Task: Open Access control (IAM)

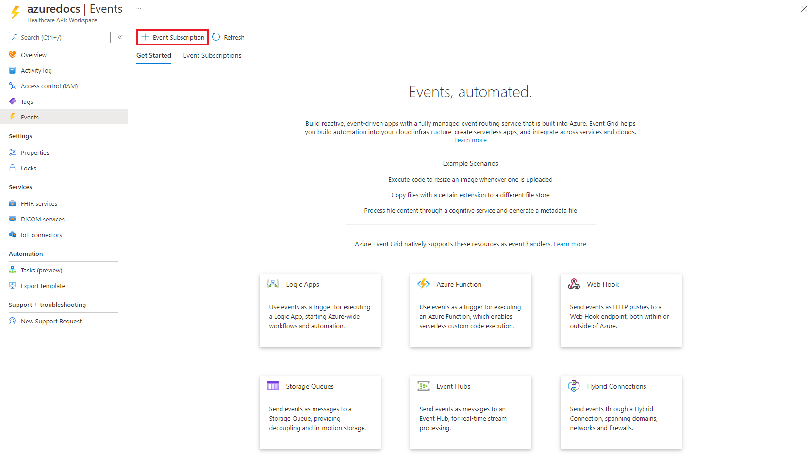Action: click(49, 86)
